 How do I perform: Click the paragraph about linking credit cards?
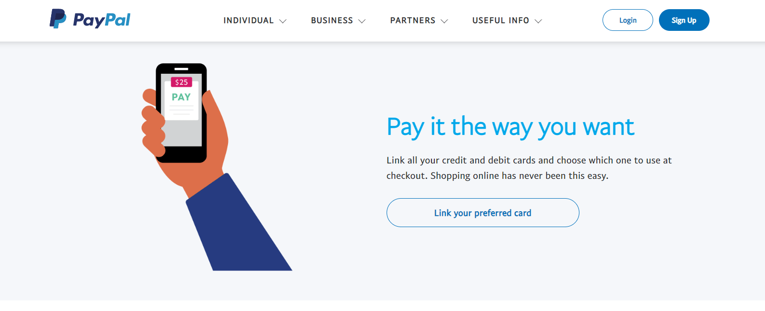click(x=529, y=168)
